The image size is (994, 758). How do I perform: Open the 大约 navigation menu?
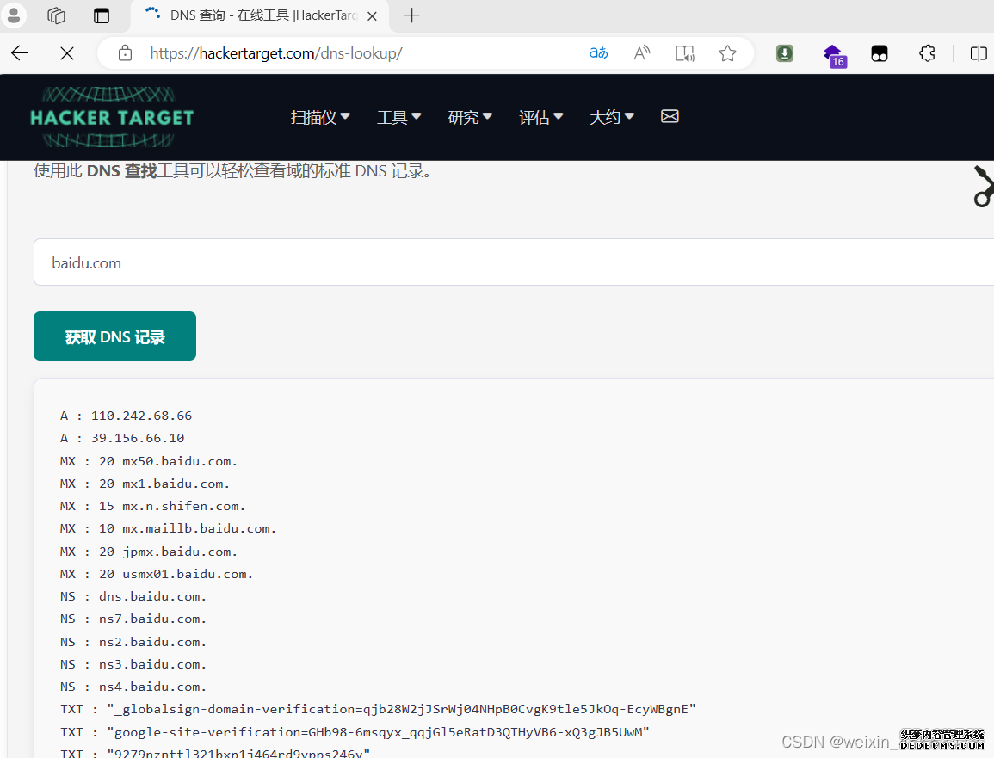[x=611, y=117]
